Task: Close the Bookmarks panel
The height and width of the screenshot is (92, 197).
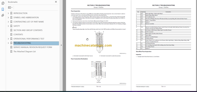Action: point(56,2)
